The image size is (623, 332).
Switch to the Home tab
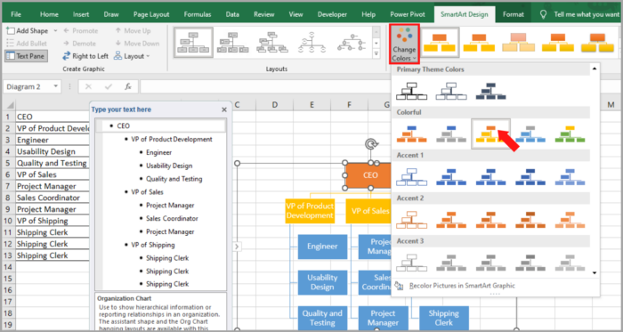tap(49, 14)
